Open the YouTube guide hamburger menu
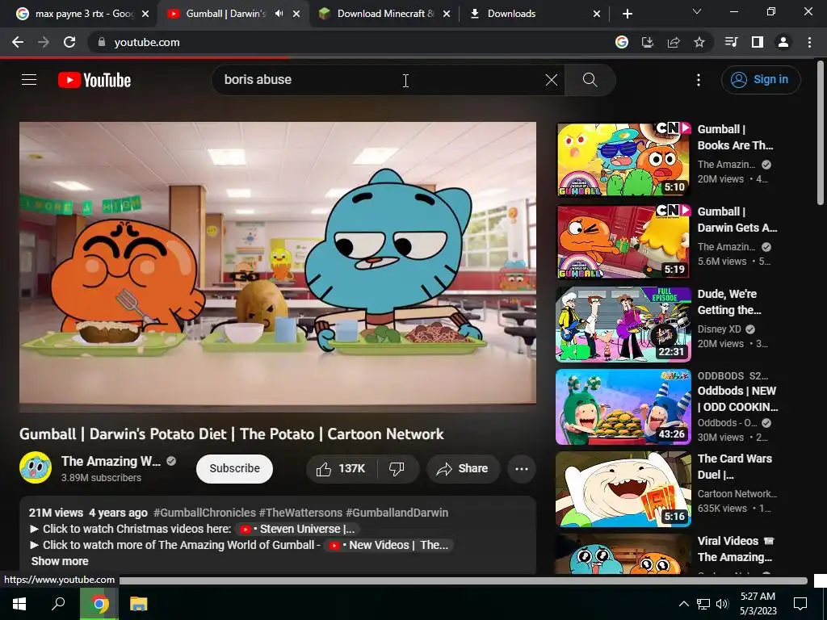This screenshot has width=827, height=620. tap(29, 80)
